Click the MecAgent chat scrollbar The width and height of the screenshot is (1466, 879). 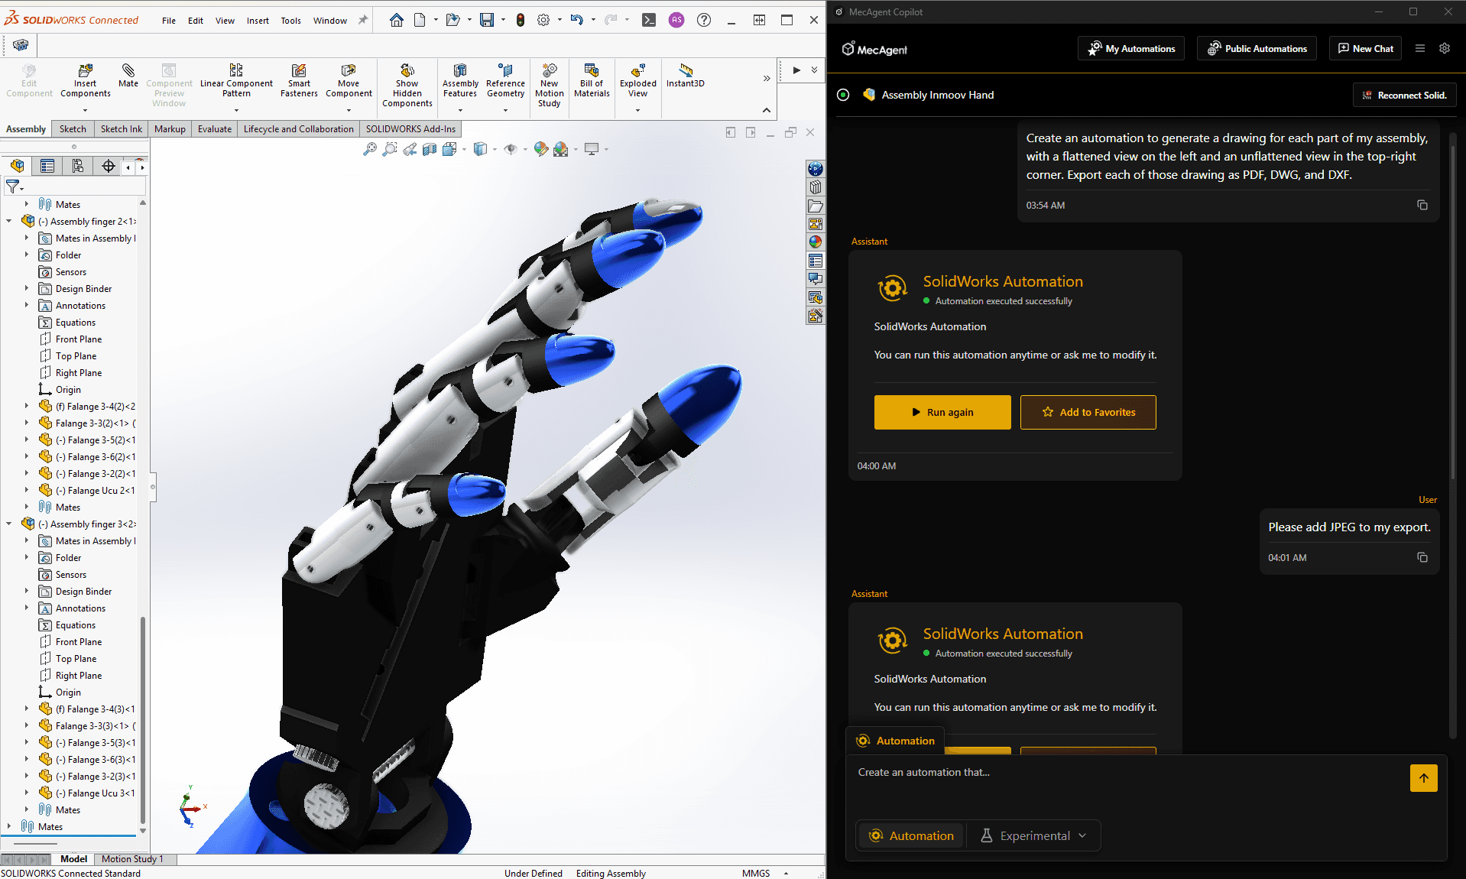tap(1452, 306)
